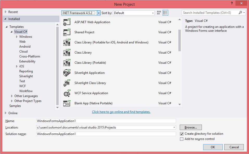Click the search magnifier icon
This screenshot has width=249, height=154.
click(x=240, y=12)
